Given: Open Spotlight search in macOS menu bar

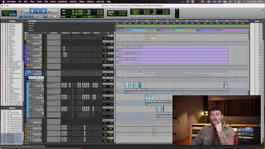Looking at the screenshot, I should [x=235, y=2].
